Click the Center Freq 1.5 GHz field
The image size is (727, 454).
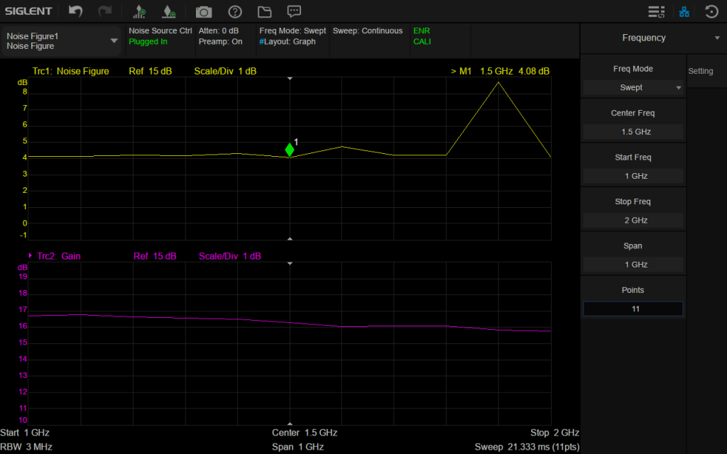[x=632, y=132]
